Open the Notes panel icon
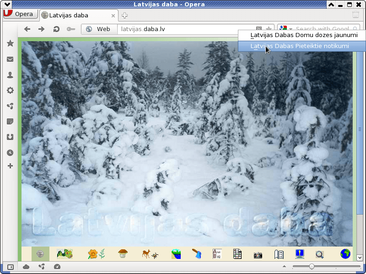 (10, 121)
